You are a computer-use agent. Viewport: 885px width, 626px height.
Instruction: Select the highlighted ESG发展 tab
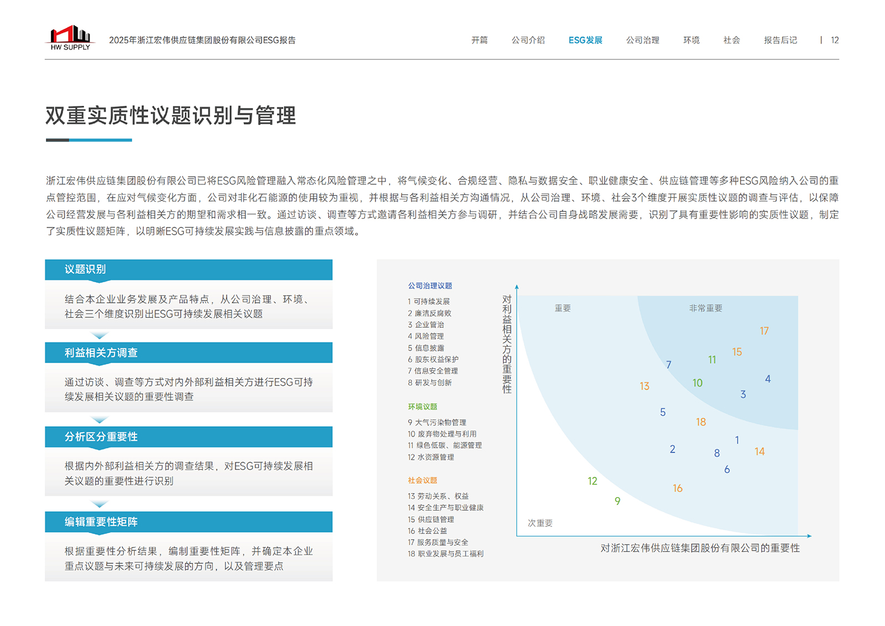(x=585, y=40)
